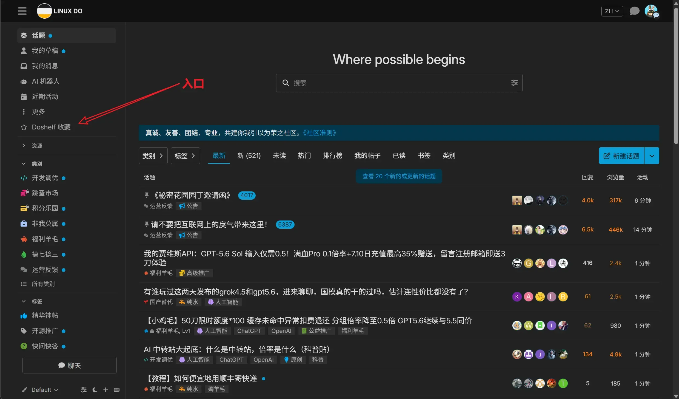Screen dimensions: 679x399
Task: Open topic 【教程】如何便宜地用顺丰寄快递
Action: [x=201, y=378]
